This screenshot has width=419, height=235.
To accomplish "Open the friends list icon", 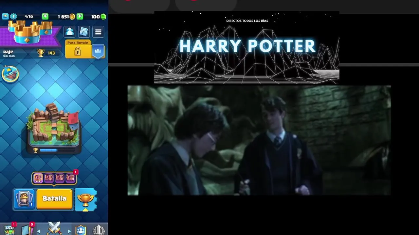I will point(69,32).
